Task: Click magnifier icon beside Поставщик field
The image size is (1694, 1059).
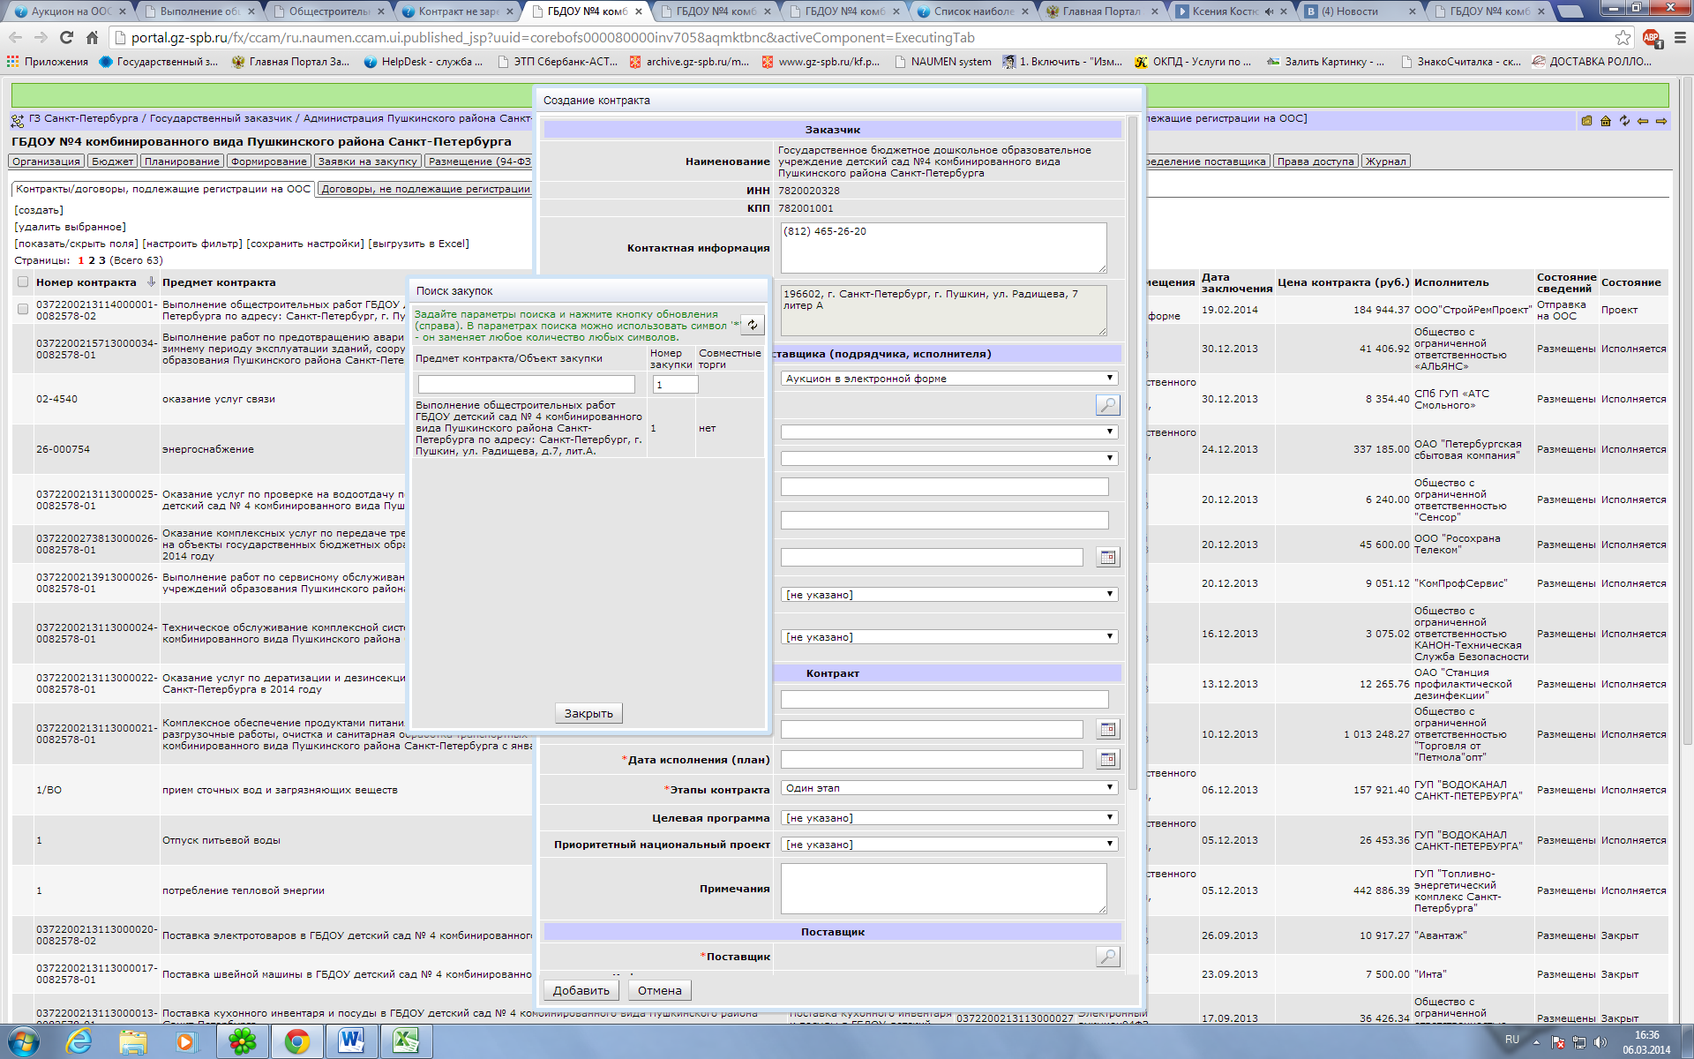Action: click(x=1107, y=957)
